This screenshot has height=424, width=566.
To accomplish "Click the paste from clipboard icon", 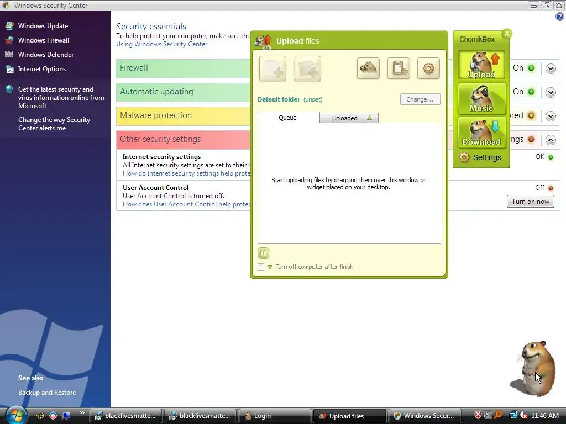I will pyautogui.click(x=399, y=68).
